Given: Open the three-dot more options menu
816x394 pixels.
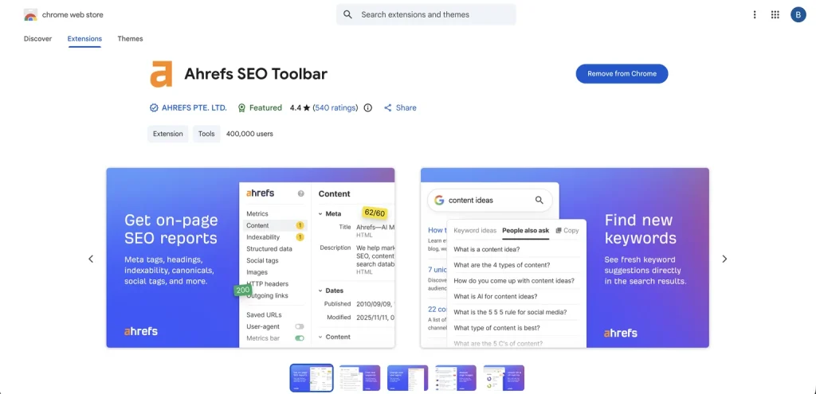Looking at the screenshot, I should tap(755, 14).
